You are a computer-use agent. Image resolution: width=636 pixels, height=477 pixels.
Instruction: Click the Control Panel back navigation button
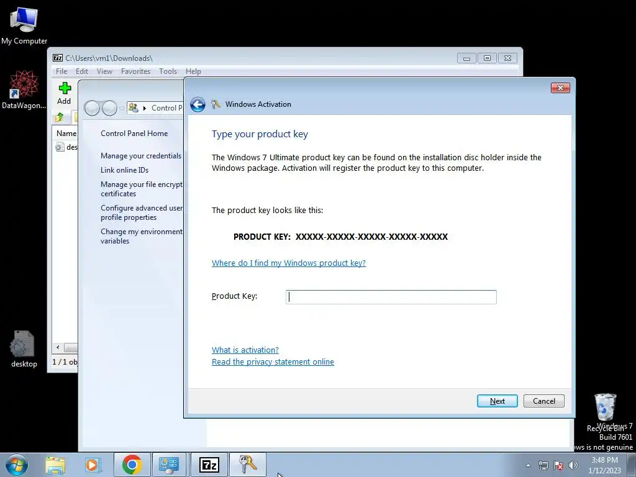coord(92,108)
